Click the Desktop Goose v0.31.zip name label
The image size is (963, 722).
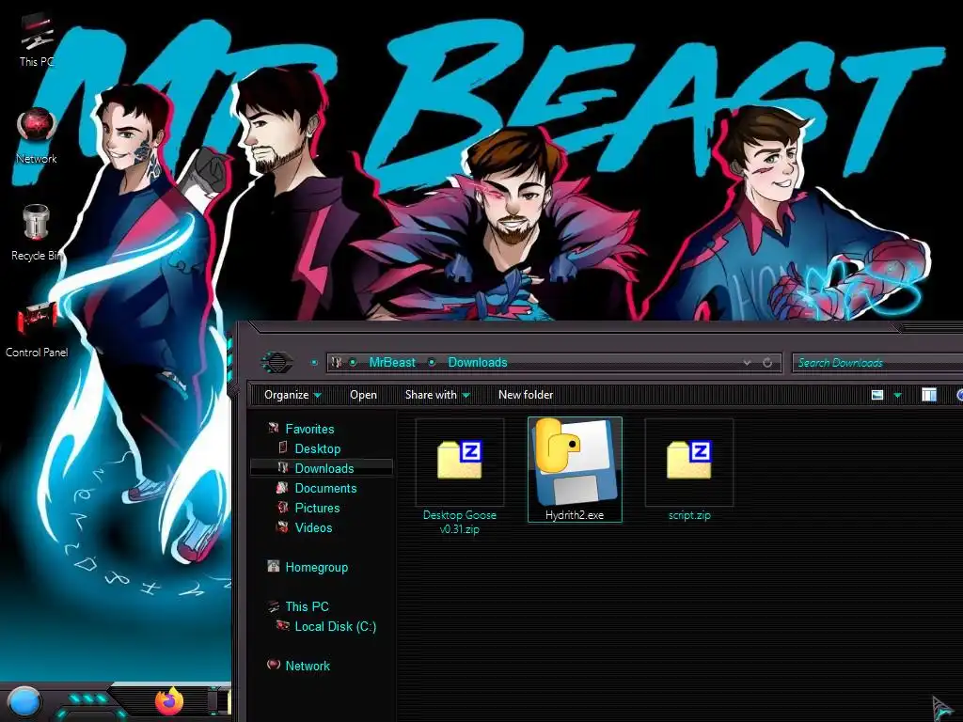click(459, 522)
